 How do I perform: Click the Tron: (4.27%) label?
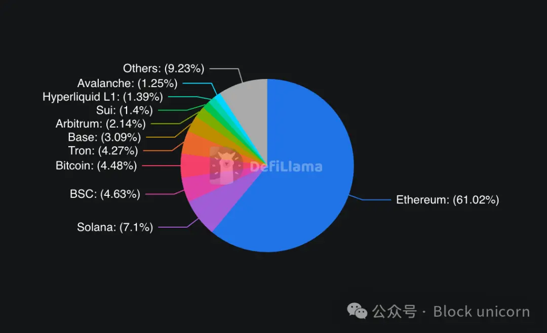(103, 151)
